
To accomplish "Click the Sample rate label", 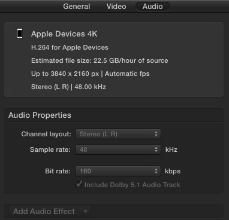I will point(50,149).
